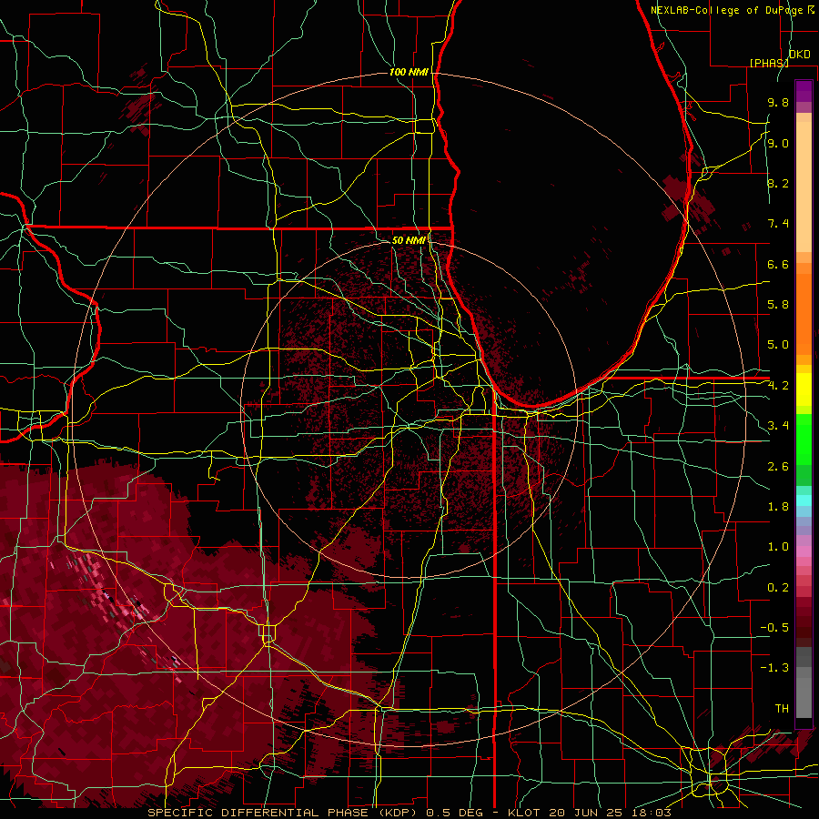Click the 5.0 scale value
This screenshot has width=819, height=819.
778,345
